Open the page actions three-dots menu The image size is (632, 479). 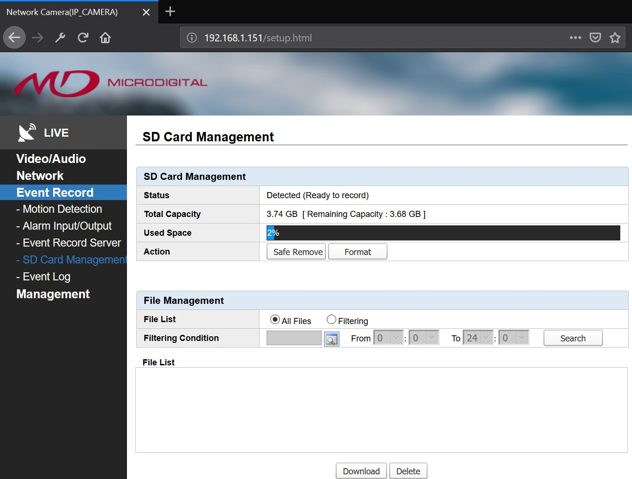pos(575,38)
